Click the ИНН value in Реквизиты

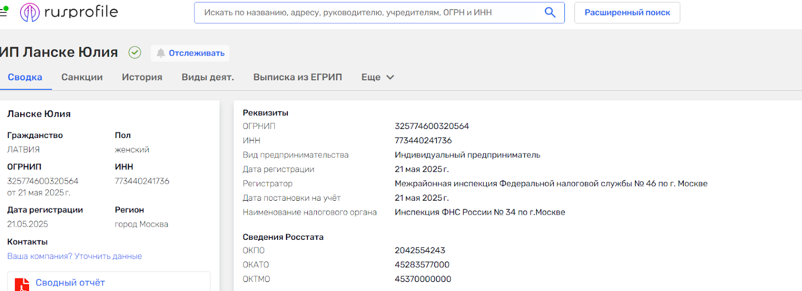point(423,140)
